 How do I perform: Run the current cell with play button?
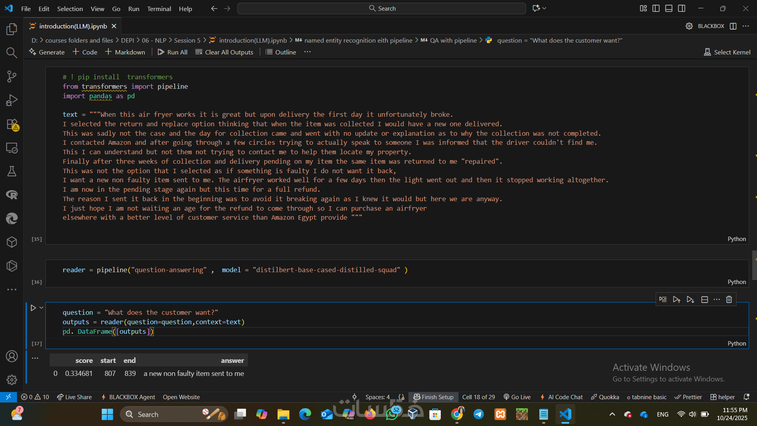34,308
